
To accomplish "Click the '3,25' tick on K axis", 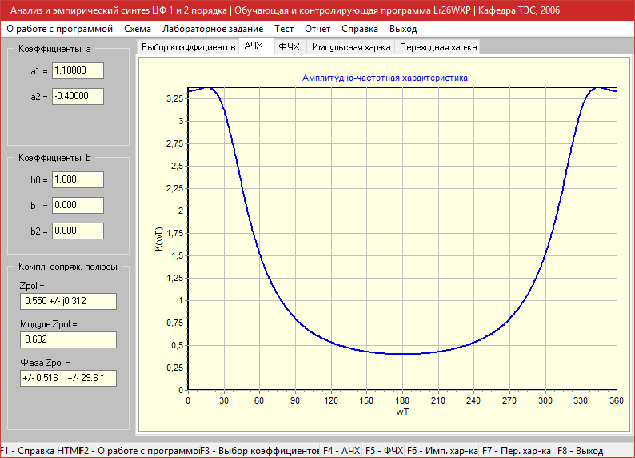I will pyautogui.click(x=175, y=99).
